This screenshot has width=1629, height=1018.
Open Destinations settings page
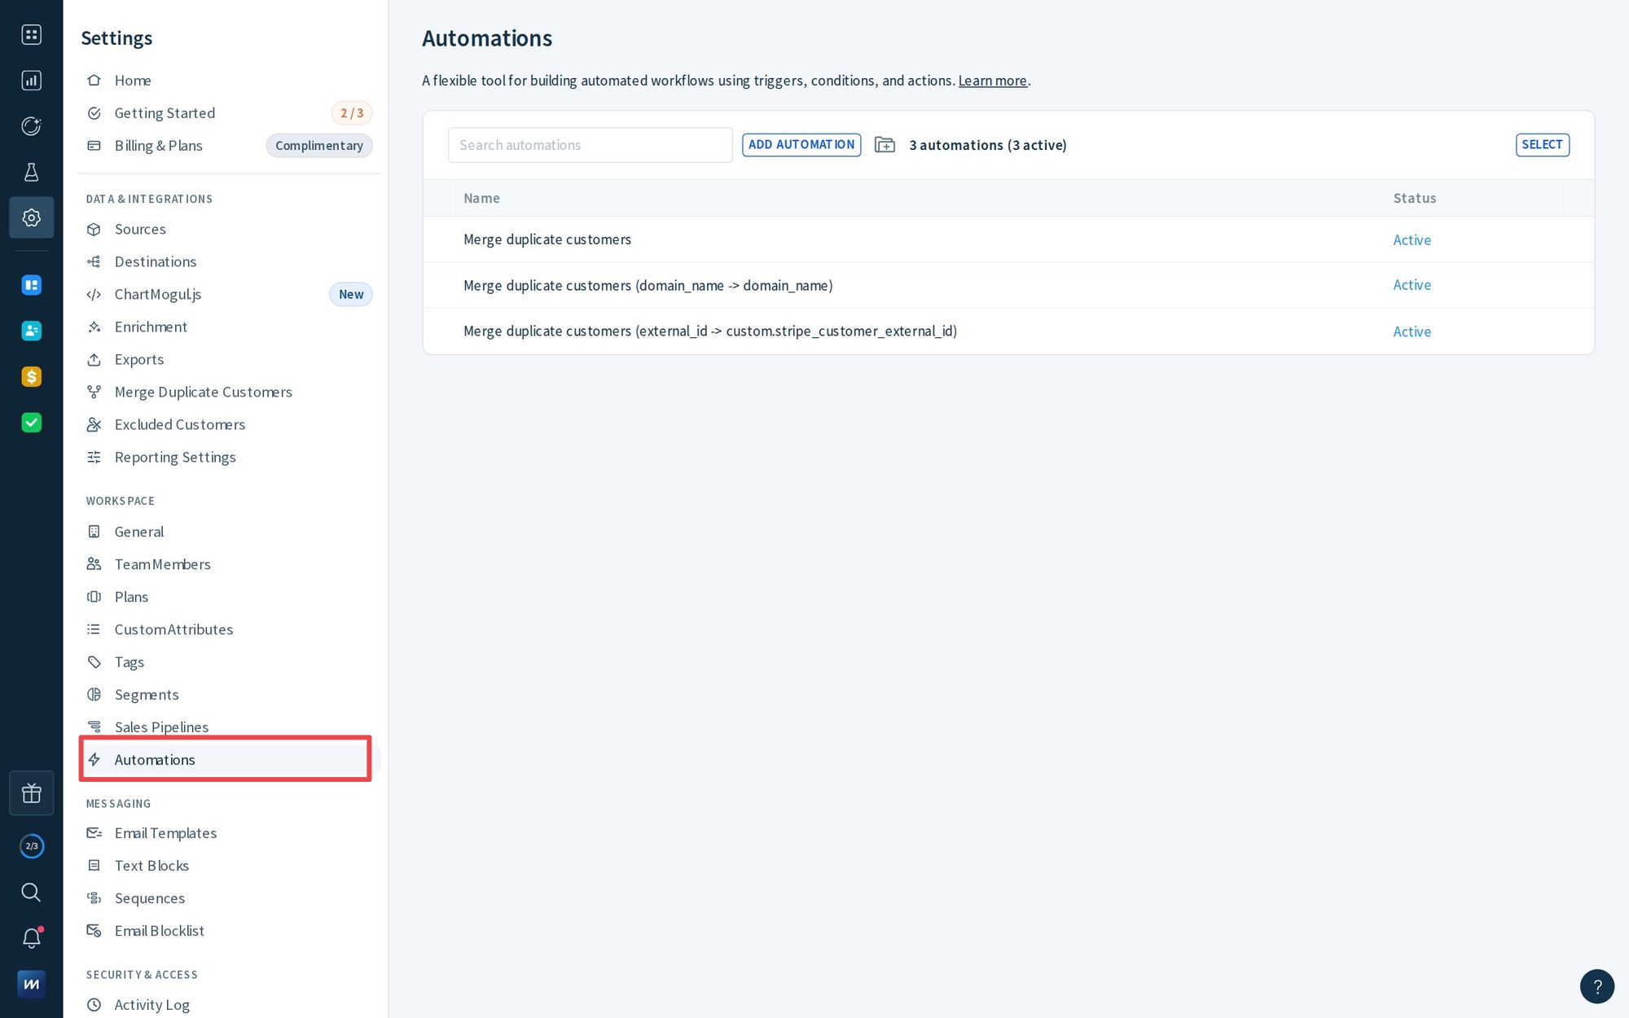coord(229,261)
